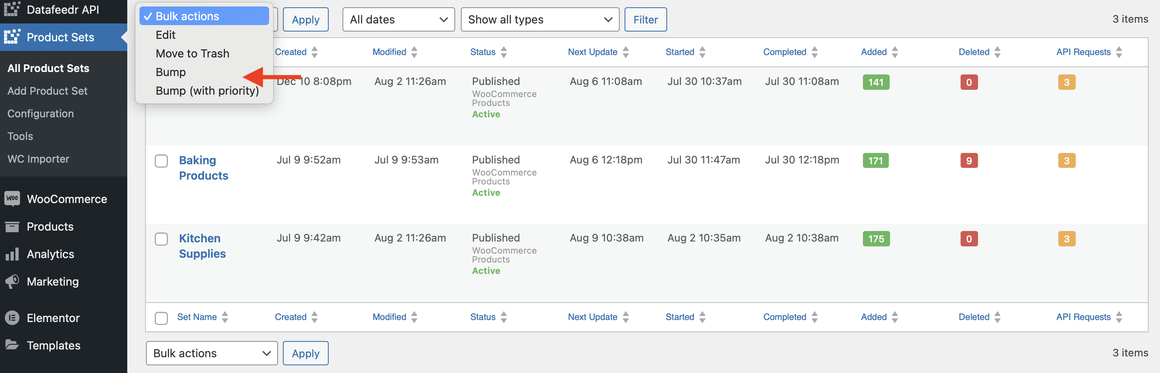The height and width of the screenshot is (373, 1160).
Task: Open the Baking Products set link
Action: click(x=203, y=168)
